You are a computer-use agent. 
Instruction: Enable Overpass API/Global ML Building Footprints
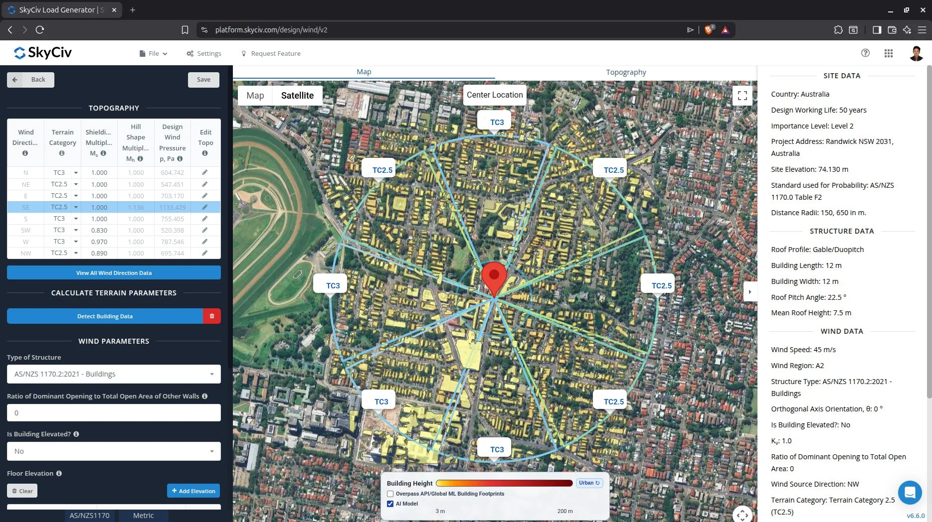click(x=390, y=494)
